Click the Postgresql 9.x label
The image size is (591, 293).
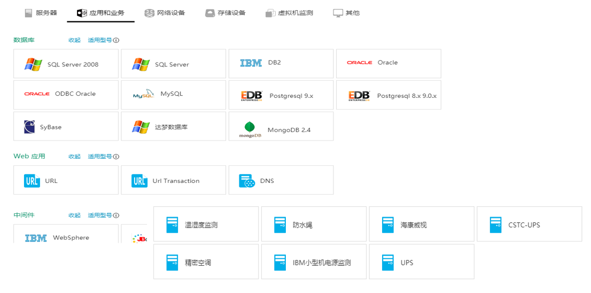pos(291,96)
